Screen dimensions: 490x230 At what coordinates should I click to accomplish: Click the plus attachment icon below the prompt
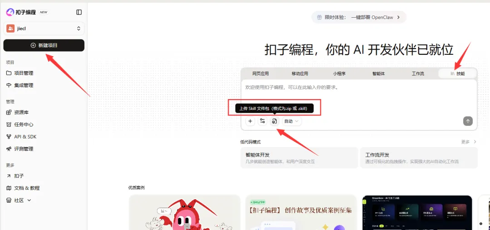point(250,121)
